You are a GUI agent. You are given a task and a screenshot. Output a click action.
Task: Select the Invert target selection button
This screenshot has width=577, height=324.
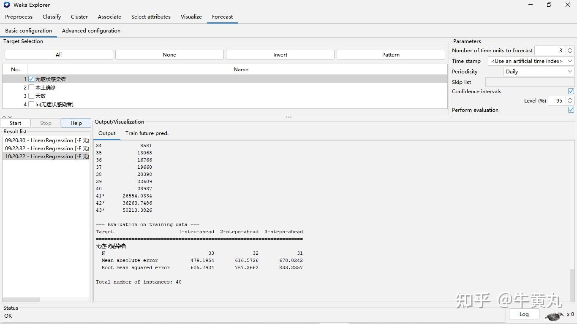280,55
